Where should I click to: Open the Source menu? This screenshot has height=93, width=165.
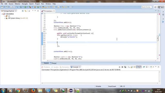pyautogui.click(x=11, y=4)
